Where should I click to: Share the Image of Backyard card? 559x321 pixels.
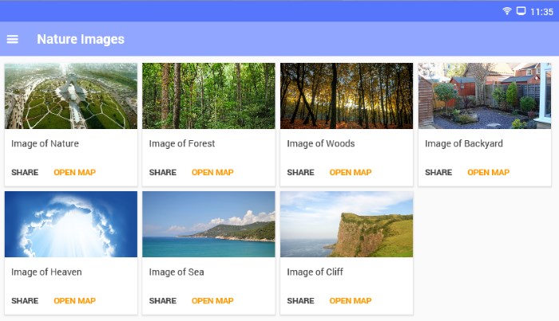tap(438, 172)
